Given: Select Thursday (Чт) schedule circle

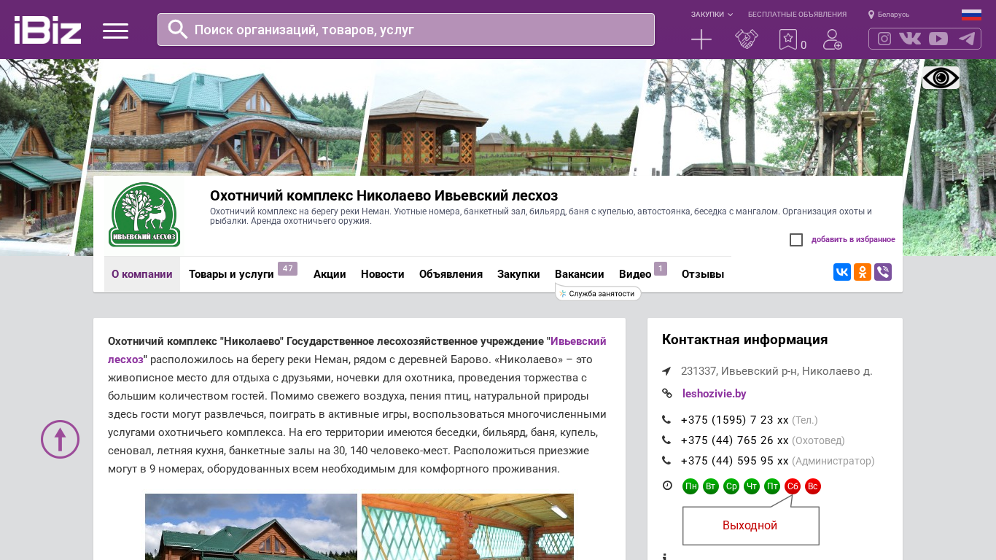Looking at the screenshot, I should click(752, 486).
